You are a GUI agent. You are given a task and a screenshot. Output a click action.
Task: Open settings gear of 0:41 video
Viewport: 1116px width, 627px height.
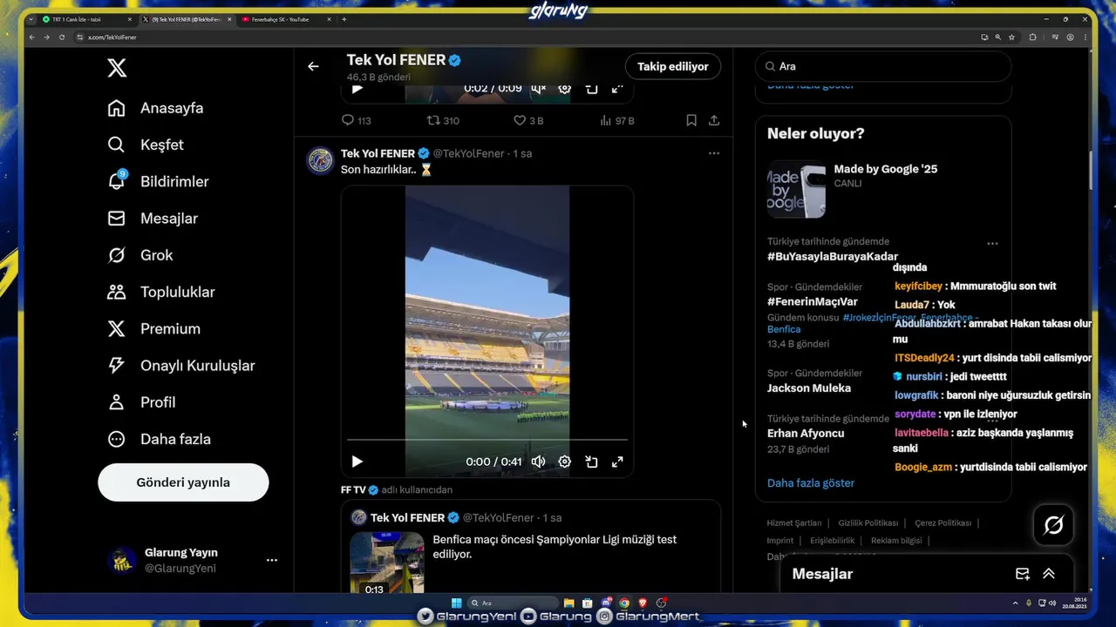click(x=565, y=462)
